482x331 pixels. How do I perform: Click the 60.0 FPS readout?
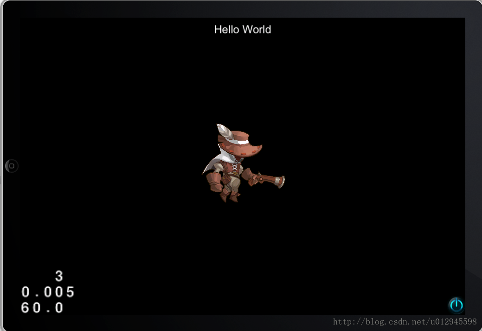tap(42, 308)
